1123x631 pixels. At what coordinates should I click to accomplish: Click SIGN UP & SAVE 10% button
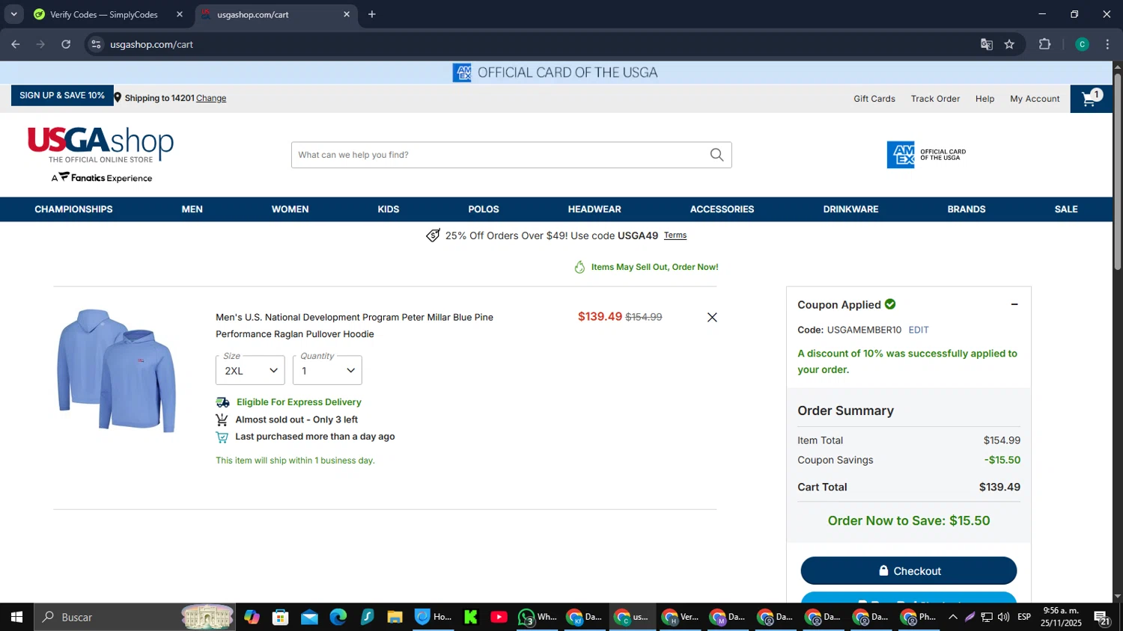(x=62, y=96)
